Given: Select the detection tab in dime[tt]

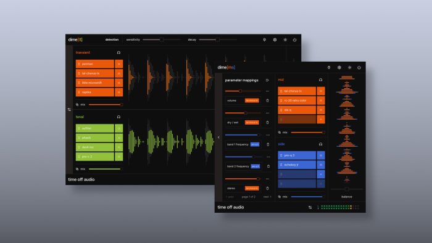Looking at the screenshot, I should 112,39.
